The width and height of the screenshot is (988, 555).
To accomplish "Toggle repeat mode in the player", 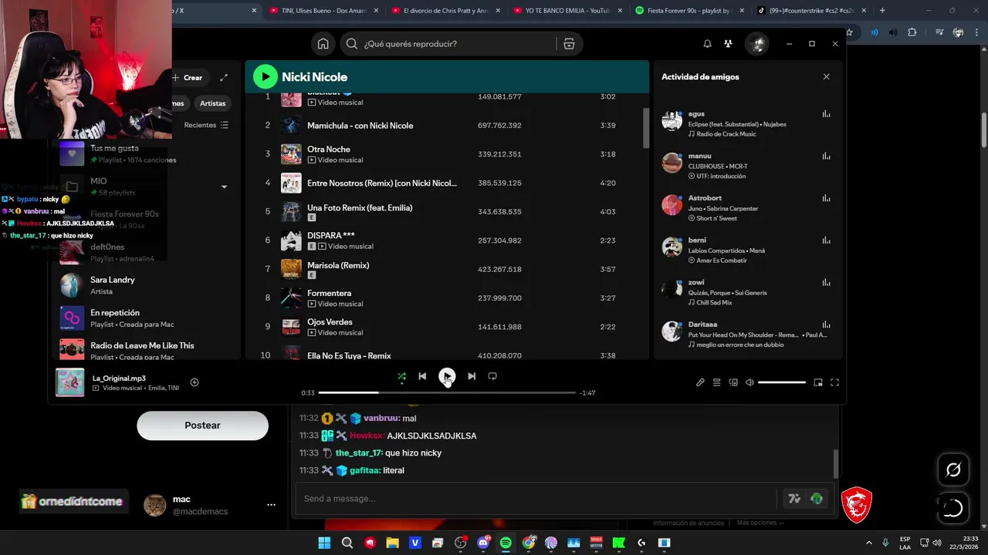I will coord(492,376).
